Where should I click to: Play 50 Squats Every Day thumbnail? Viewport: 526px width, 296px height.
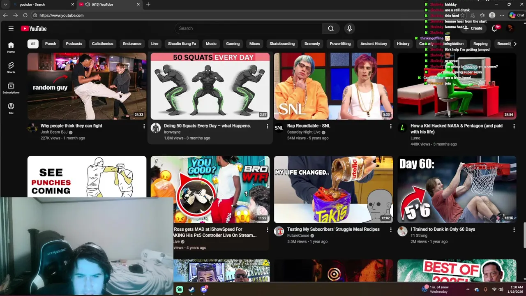(x=210, y=86)
